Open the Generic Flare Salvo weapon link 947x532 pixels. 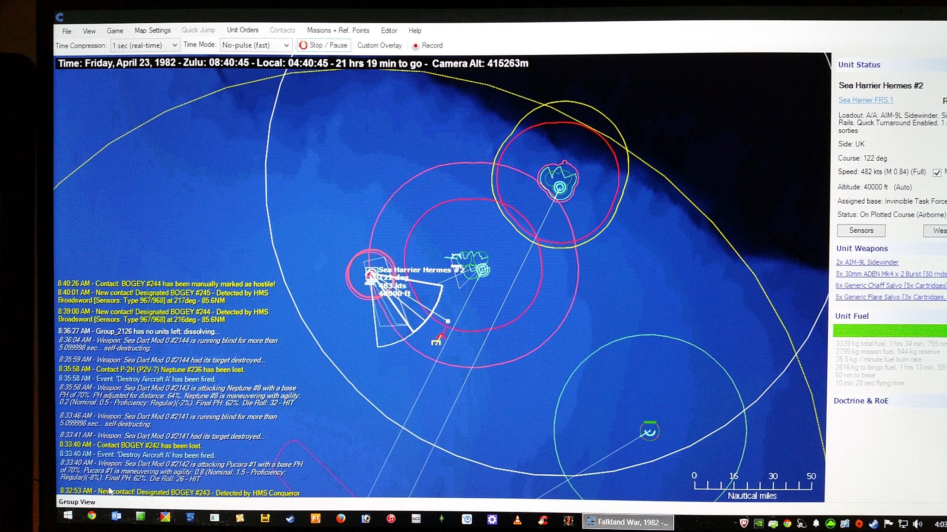click(891, 297)
